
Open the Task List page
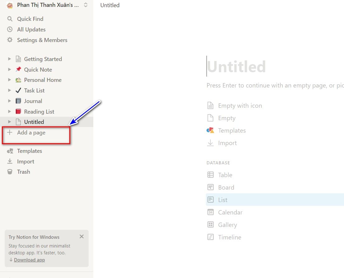click(34, 91)
